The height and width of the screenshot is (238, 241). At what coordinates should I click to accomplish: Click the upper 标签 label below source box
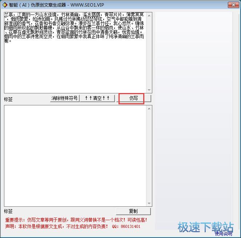point(8,99)
